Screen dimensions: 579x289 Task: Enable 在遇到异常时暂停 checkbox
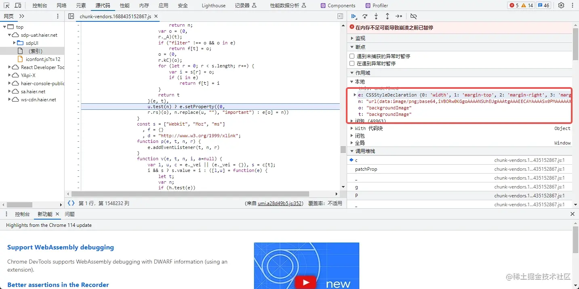[x=352, y=63]
